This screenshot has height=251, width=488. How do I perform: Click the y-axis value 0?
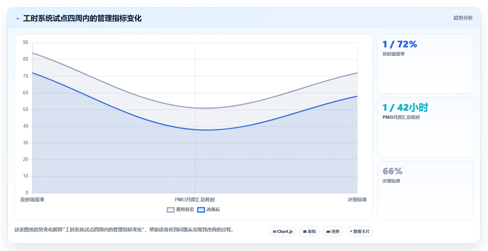(27, 193)
